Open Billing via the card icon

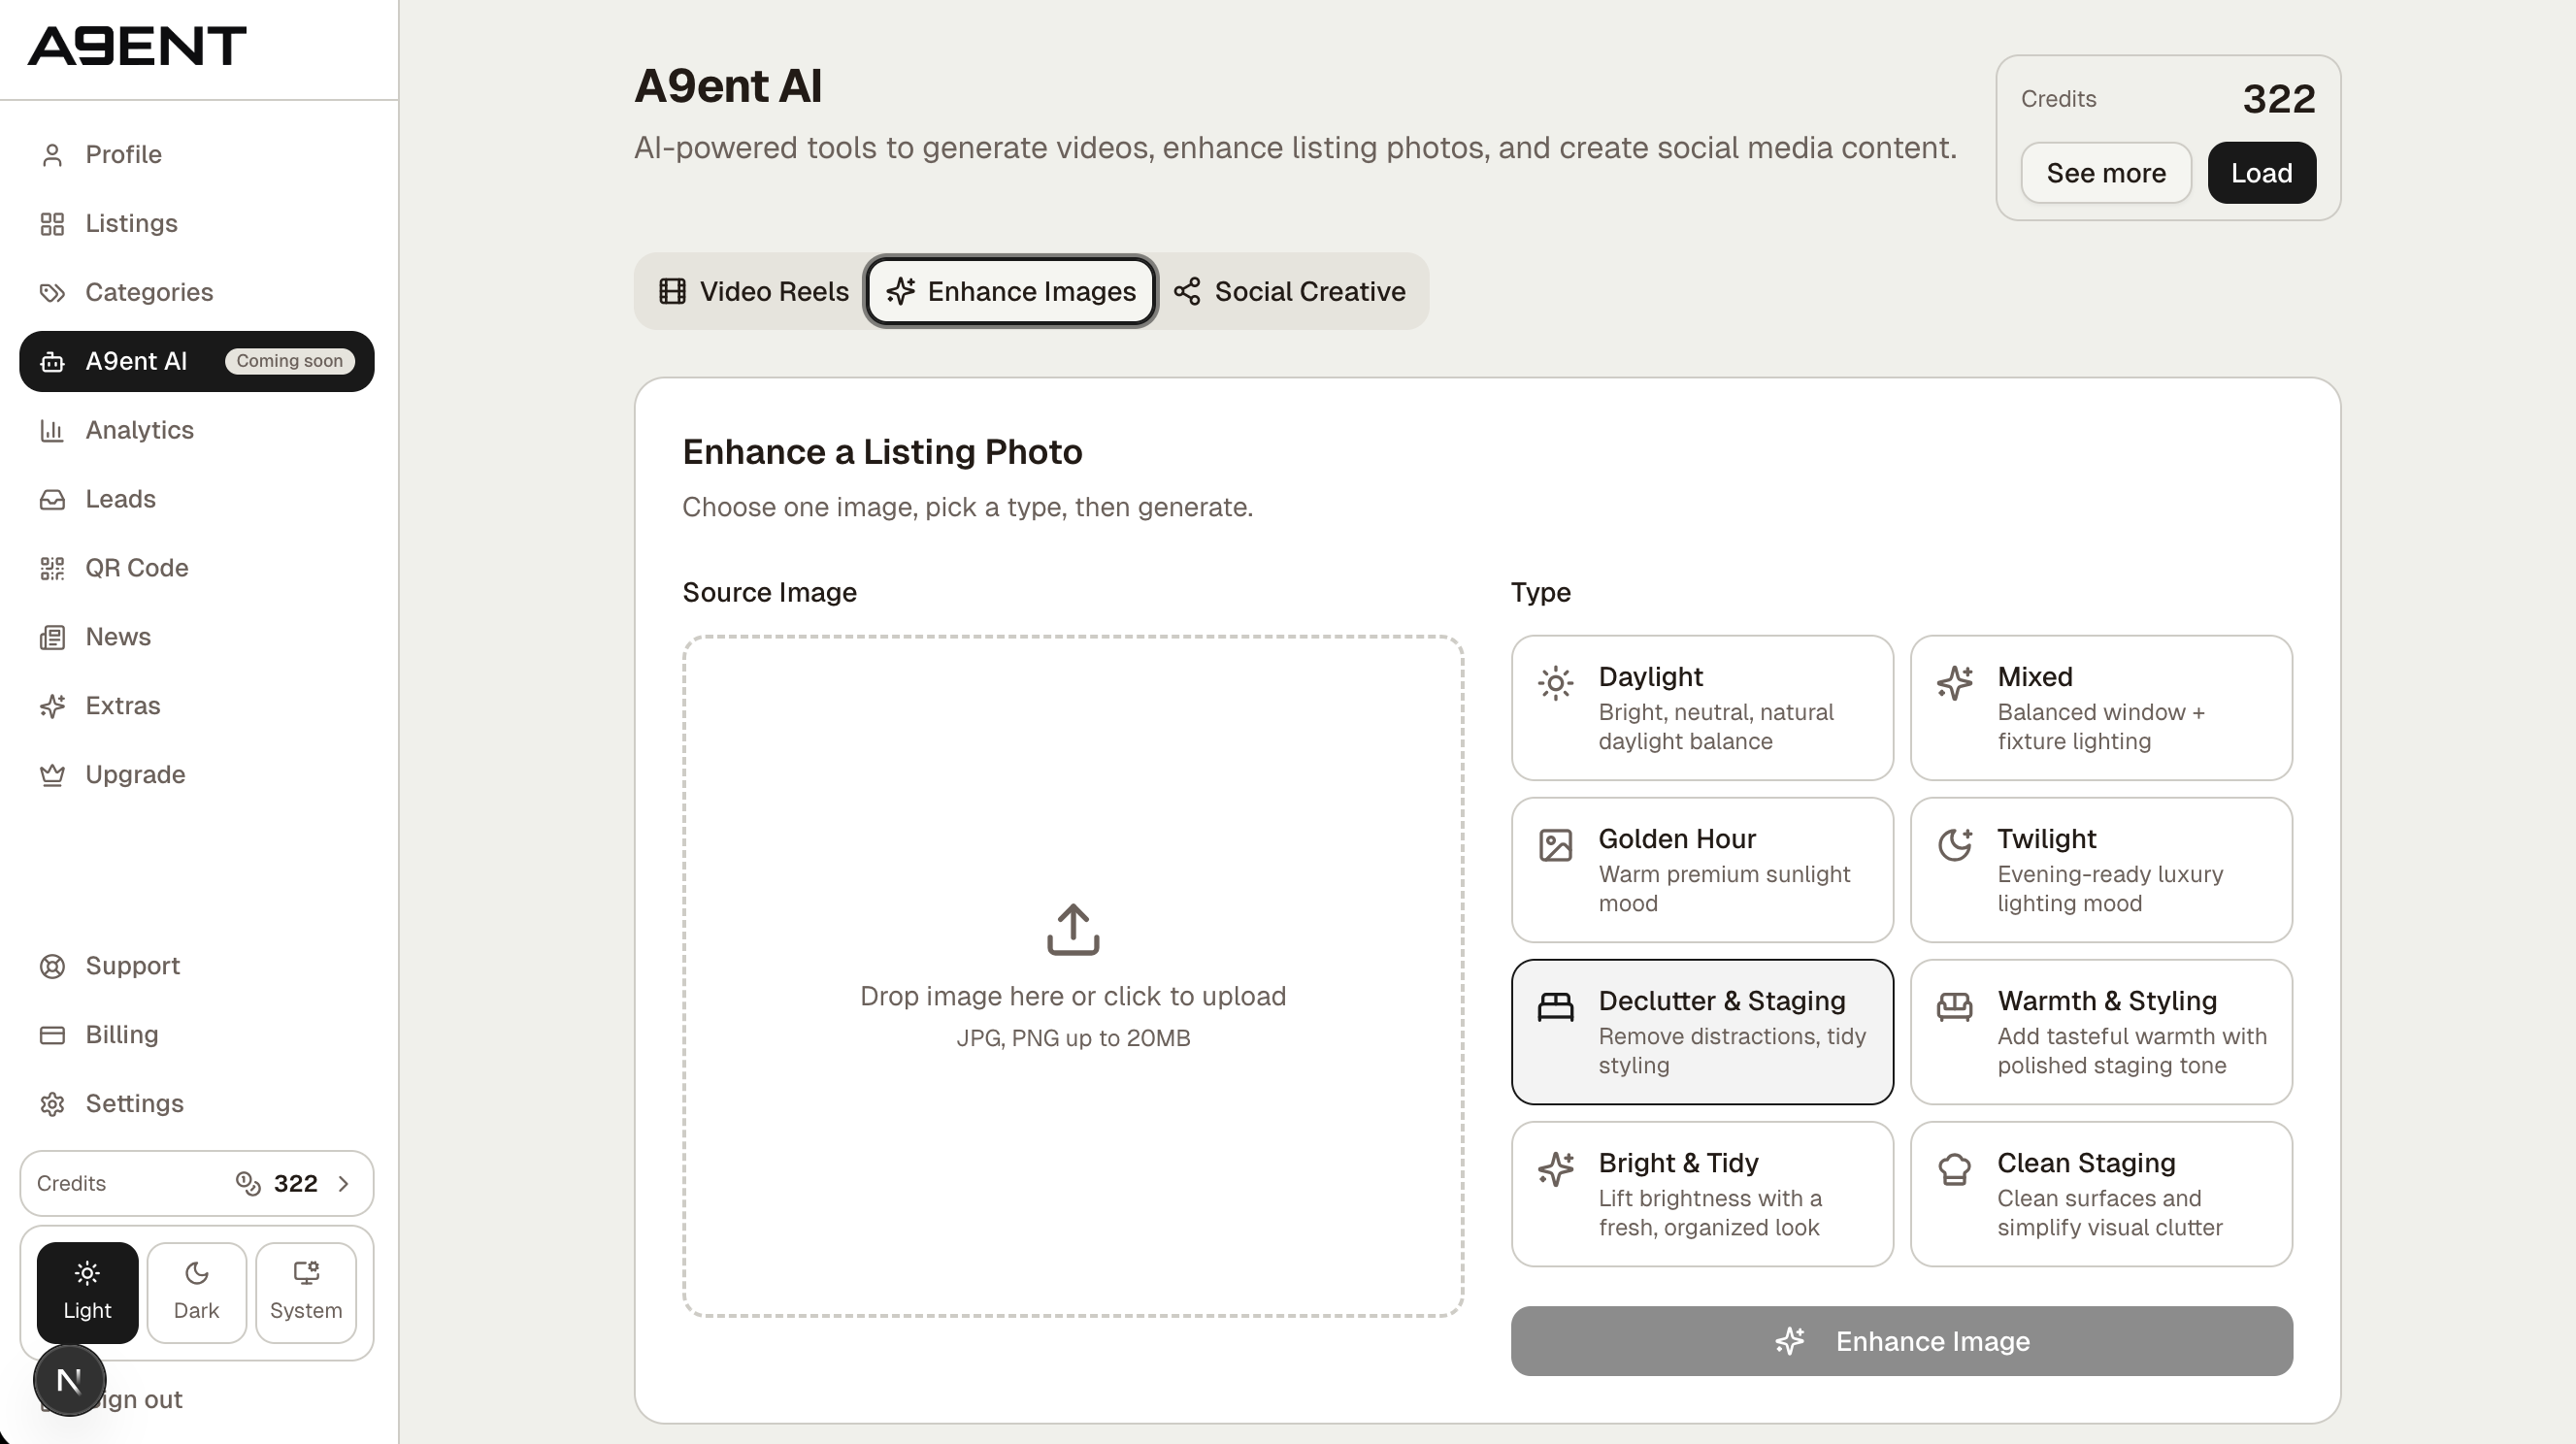click(53, 1034)
